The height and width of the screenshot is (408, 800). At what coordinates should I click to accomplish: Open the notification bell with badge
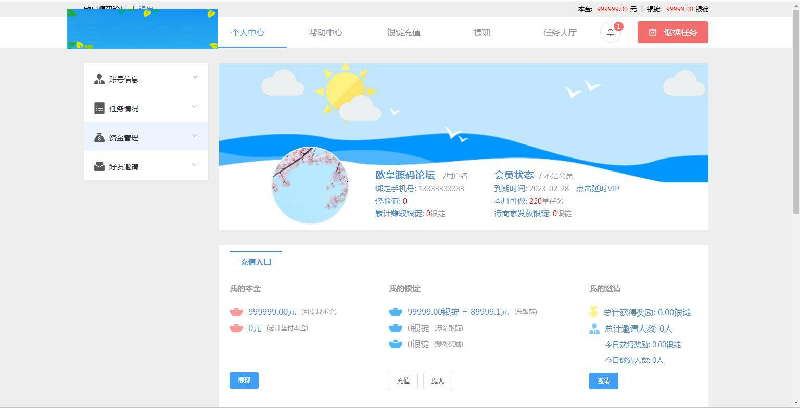(610, 32)
